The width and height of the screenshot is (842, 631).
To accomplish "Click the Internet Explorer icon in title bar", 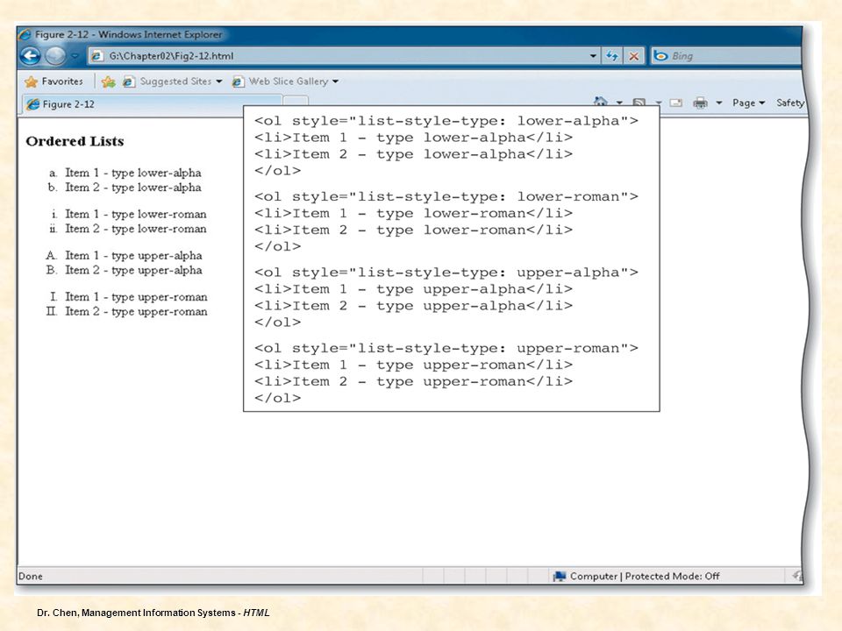I will [x=25, y=35].
